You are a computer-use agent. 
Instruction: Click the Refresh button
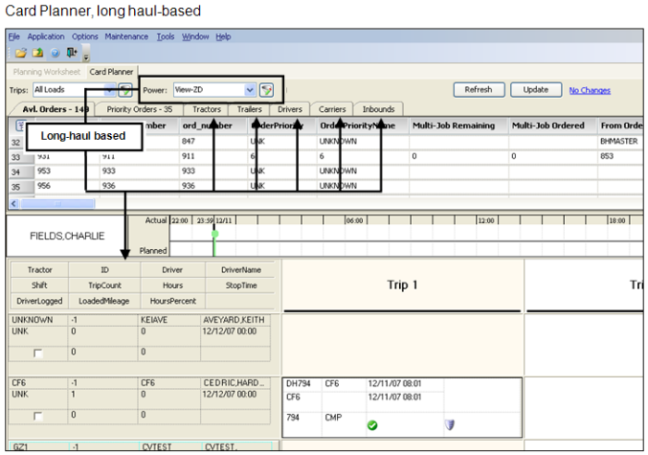478,90
